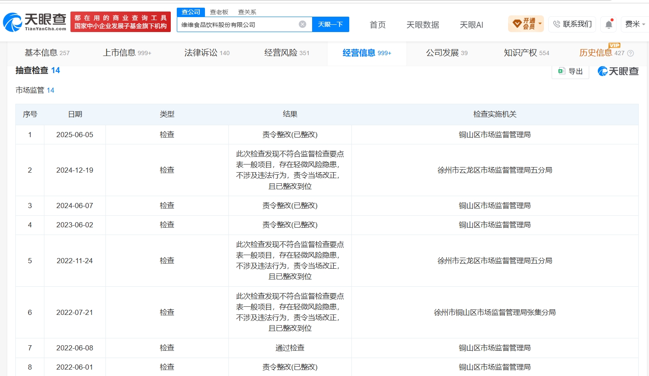
Task: Click the date 2024-06-07
Action: point(75,206)
